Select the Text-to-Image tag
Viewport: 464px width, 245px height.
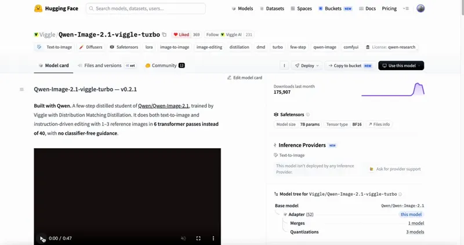pyautogui.click(x=55, y=47)
